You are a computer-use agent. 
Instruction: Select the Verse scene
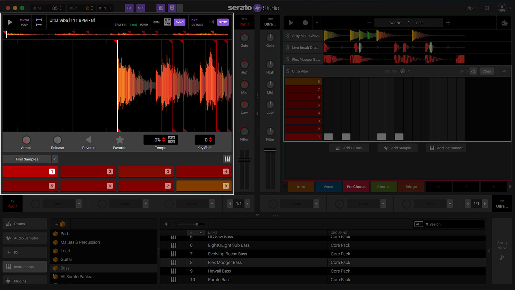pos(328,187)
